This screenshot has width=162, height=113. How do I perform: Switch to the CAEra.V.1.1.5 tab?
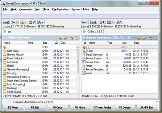(93, 32)
